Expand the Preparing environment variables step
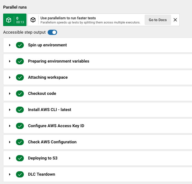 click(x=10, y=61)
